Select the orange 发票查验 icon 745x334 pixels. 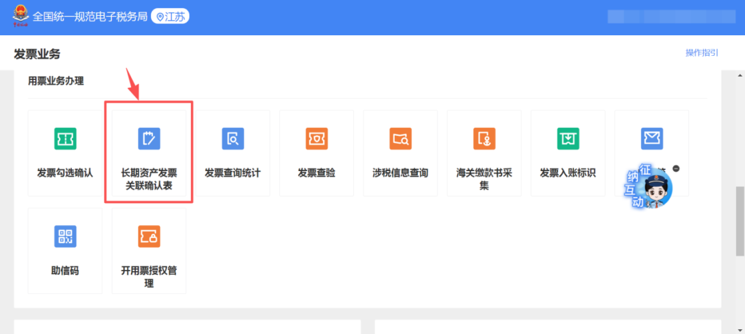click(x=317, y=139)
